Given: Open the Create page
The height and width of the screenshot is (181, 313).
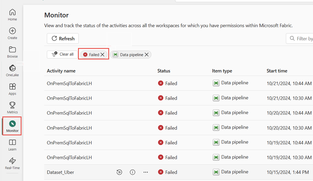Looking at the screenshot, I should coord(12,33).
